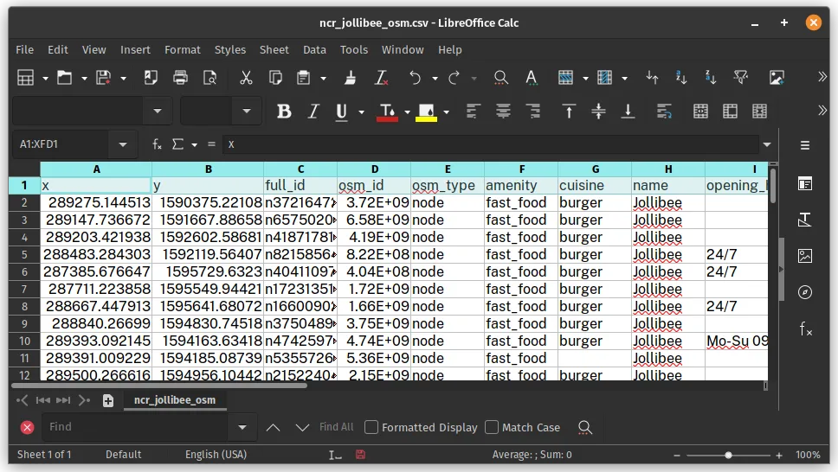Click into the Find text field

(136, 427)
